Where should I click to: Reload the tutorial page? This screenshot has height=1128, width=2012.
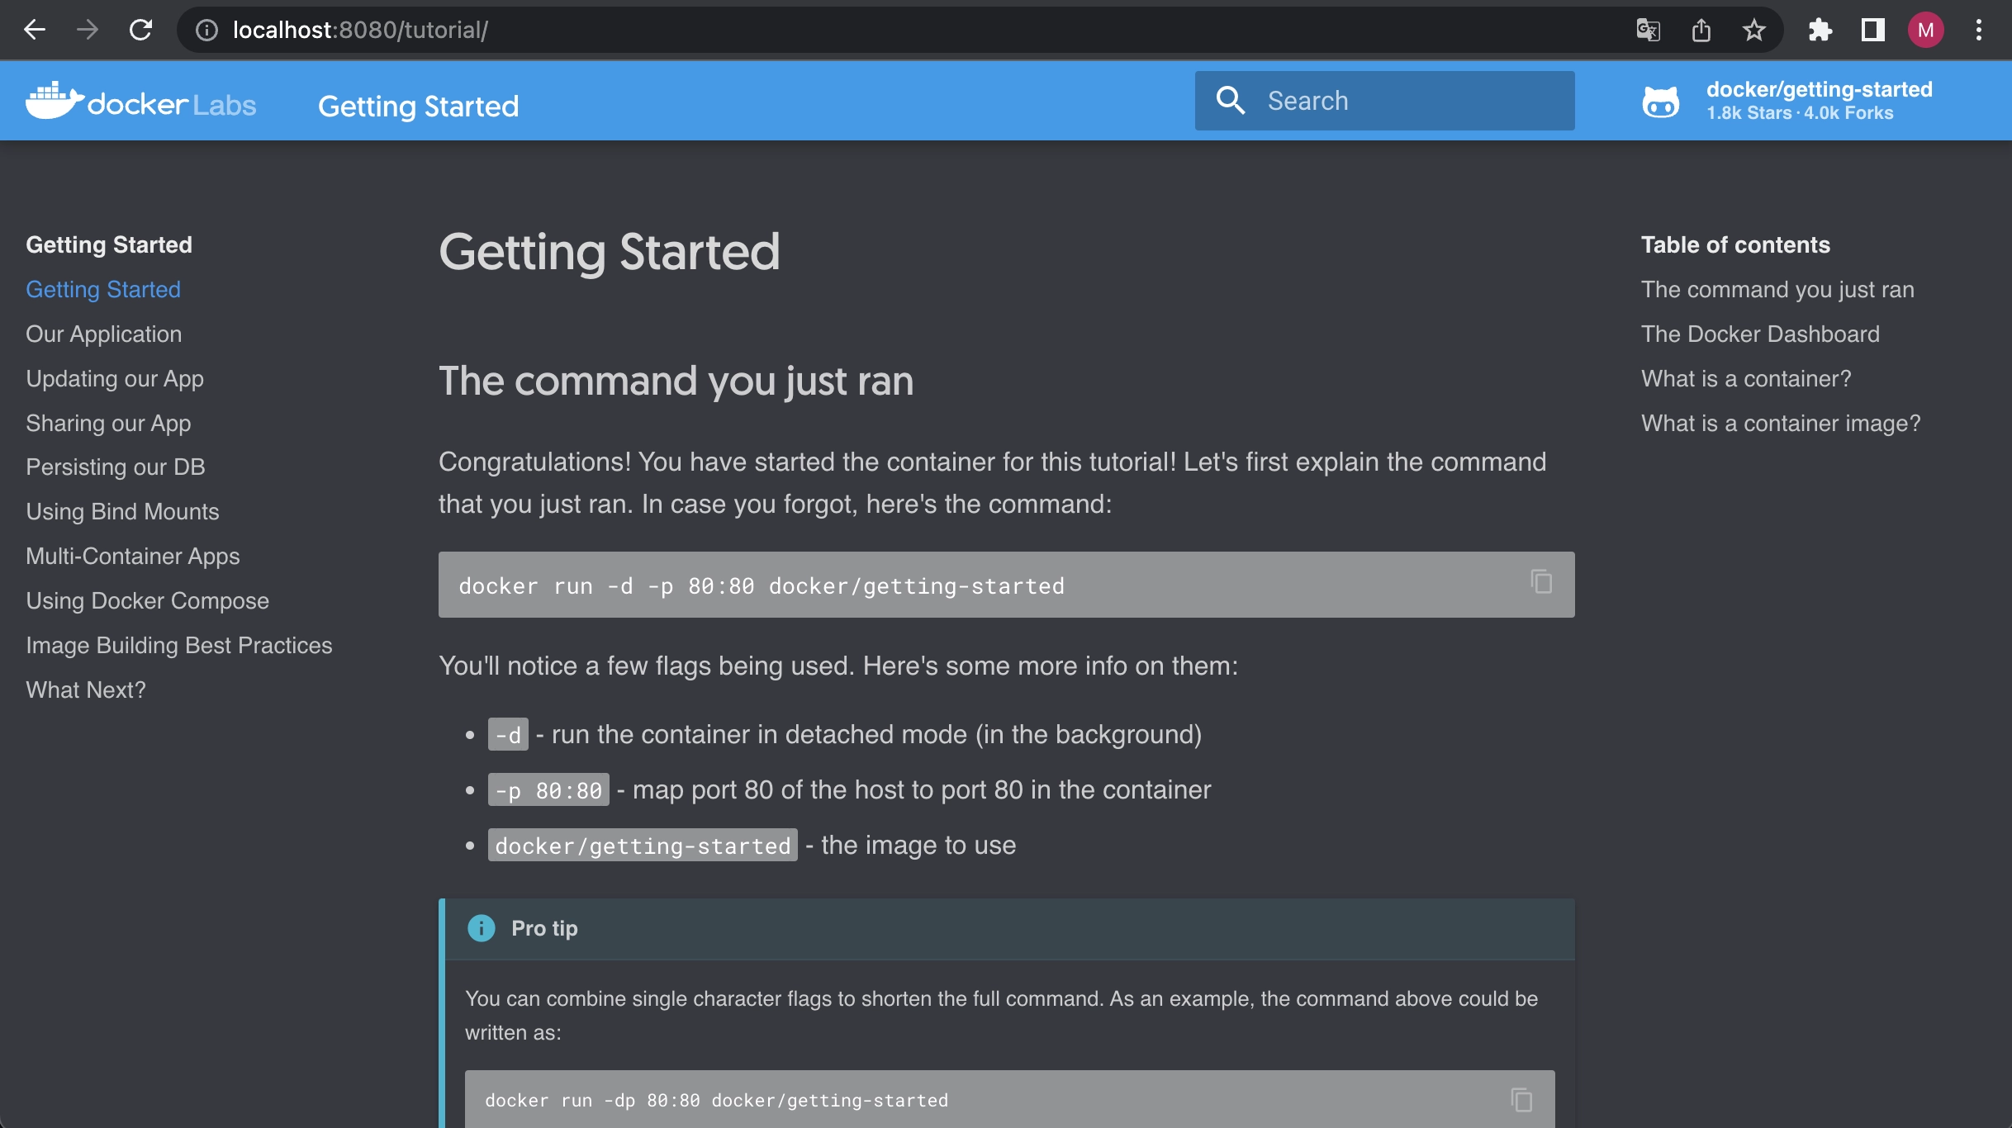[141, 31]
